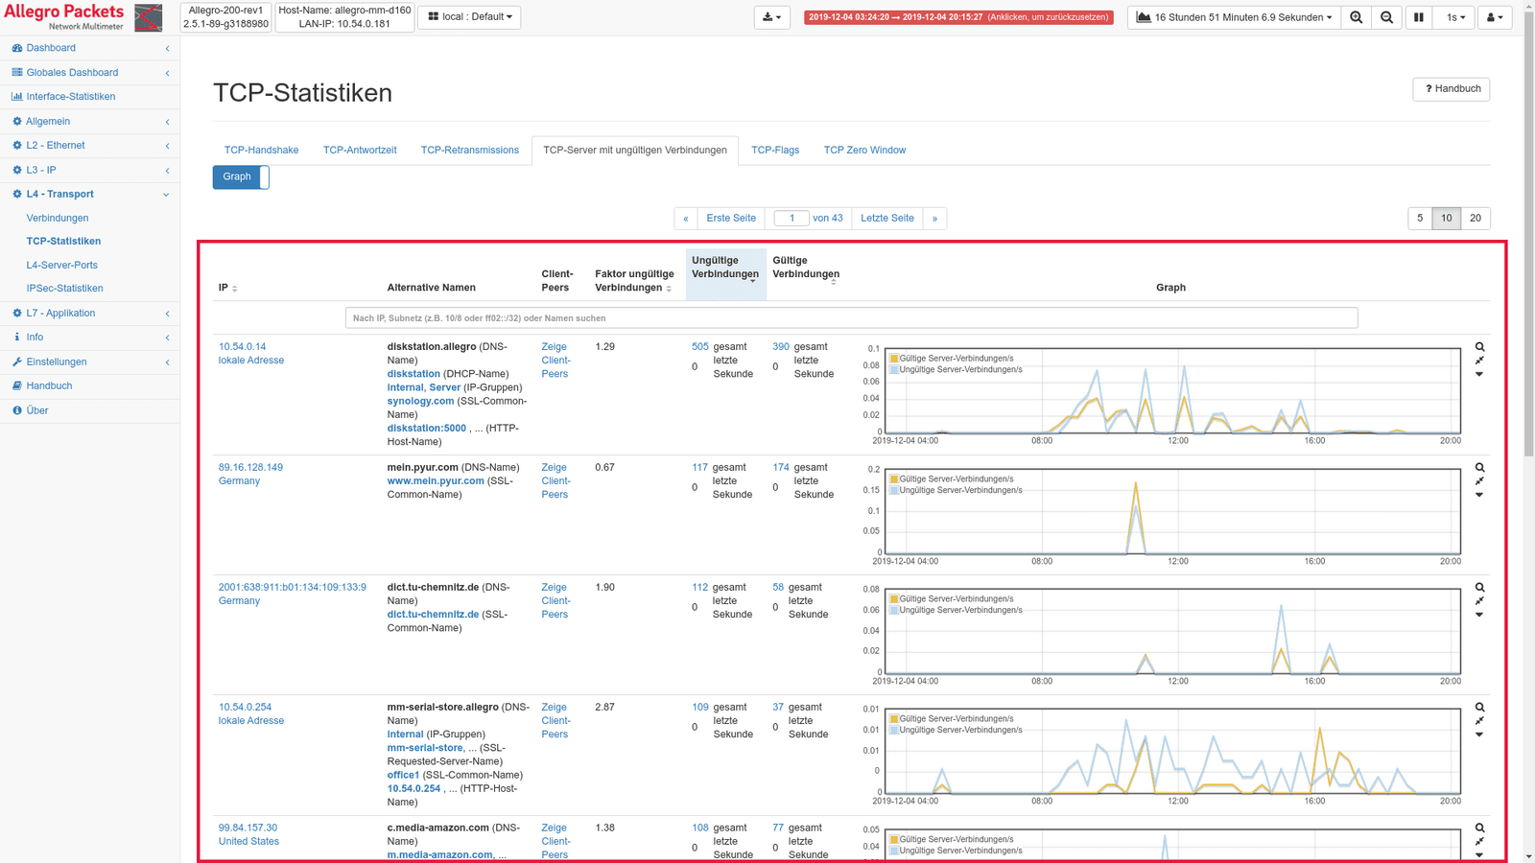Open Zeige Client-Peers link for 10.54.0.14
Screen dimensions: 1535x863
[x=555, y=361]
